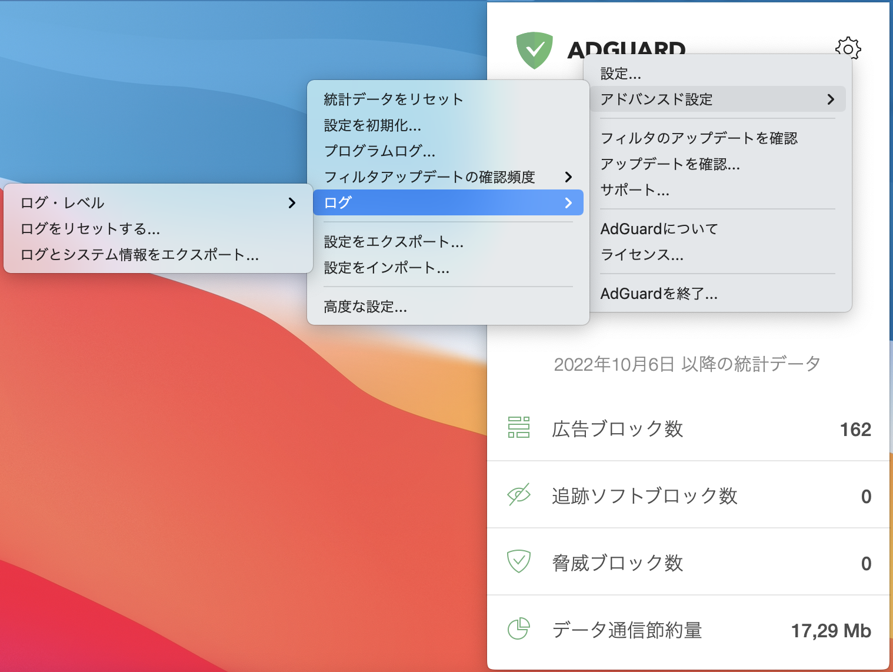Viewport: 893px width, 672px height.
Task: Click the データ通信節約量 label
Action: click(627, 630)
